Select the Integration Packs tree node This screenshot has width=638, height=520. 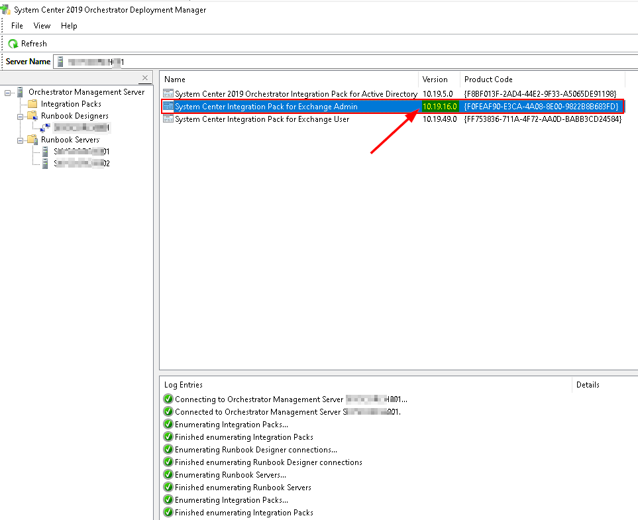(71, 104)
